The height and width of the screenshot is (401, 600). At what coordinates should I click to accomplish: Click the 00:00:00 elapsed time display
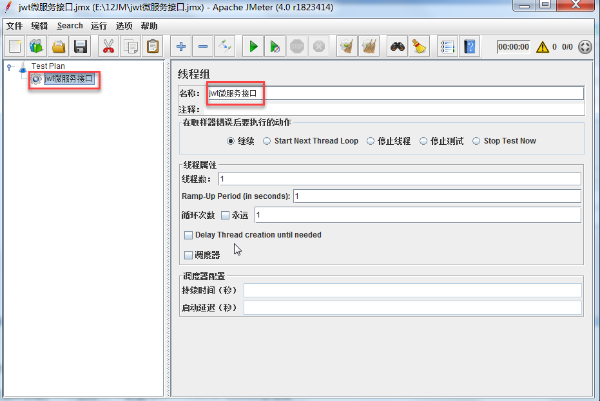pyautogui.click(x=514, y=47)
